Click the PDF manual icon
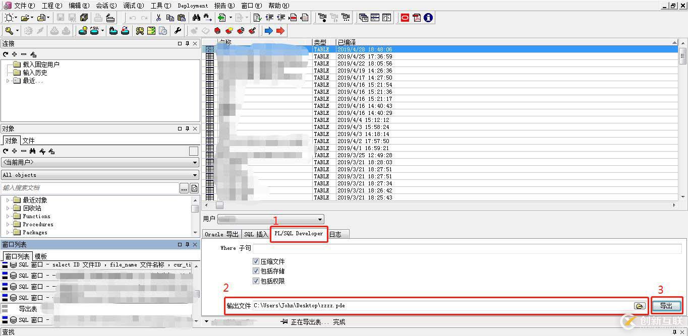This screenshot has height=336, width=688. pyautogui.click(x=417, y=18)
